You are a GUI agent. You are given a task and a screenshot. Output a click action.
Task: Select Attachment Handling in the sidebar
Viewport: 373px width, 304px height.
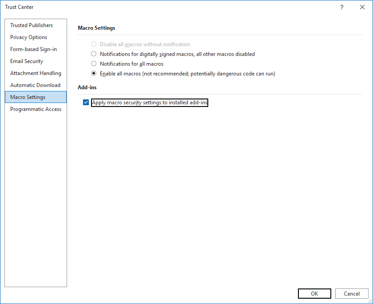click(35, 73)
